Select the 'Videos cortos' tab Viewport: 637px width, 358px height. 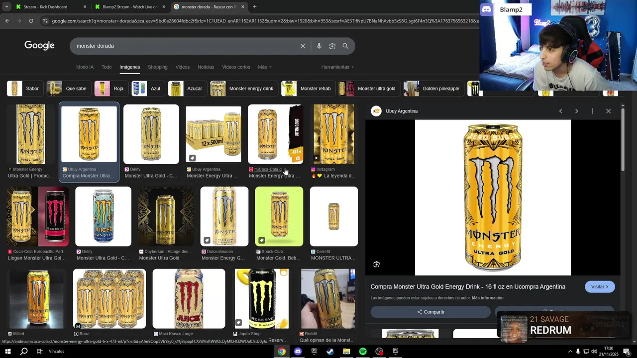tap(236, 67)
